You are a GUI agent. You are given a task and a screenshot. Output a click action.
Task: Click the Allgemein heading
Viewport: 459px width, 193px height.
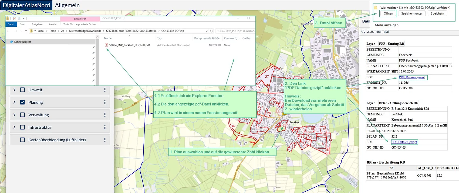67,5
